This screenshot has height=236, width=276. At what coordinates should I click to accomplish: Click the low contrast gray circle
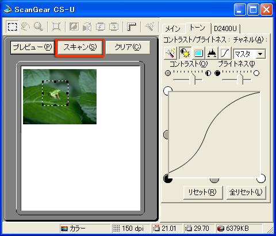click(168, 73)
